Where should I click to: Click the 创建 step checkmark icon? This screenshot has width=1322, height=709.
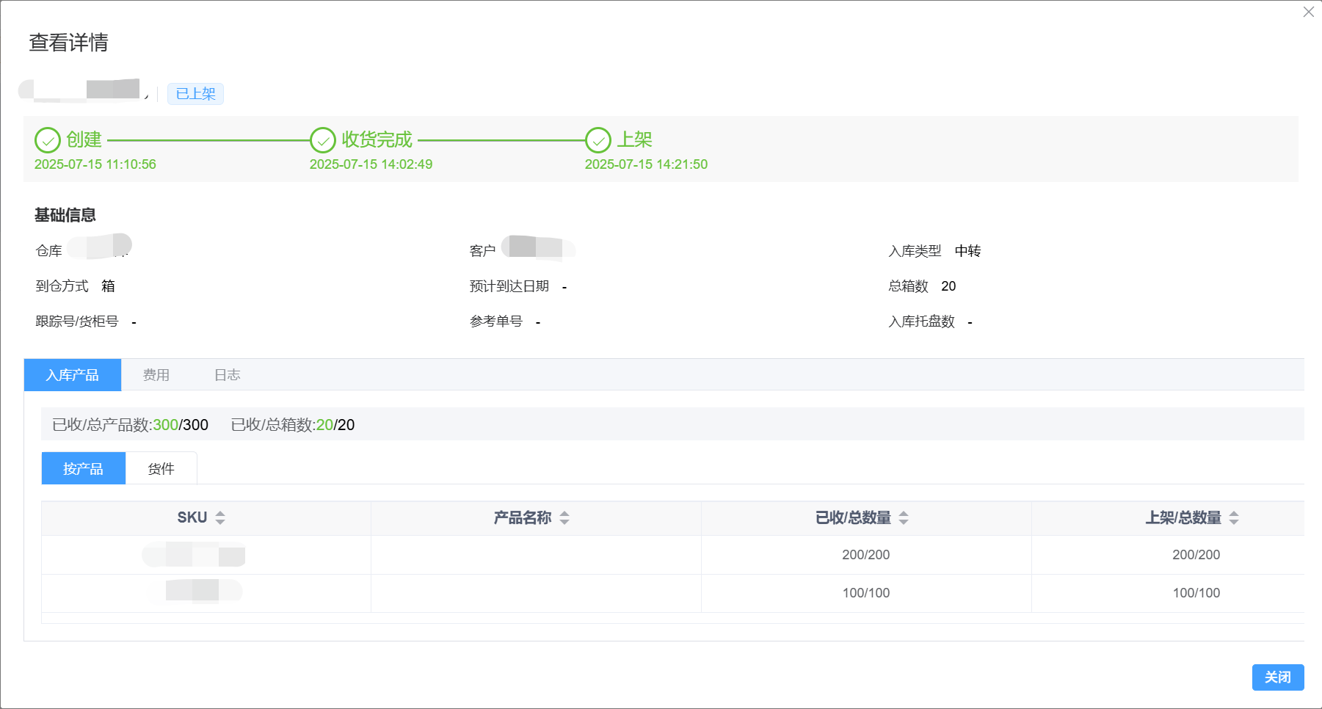(47, 139)
